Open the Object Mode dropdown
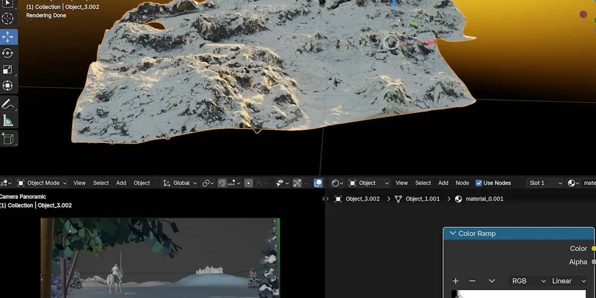 42,183
